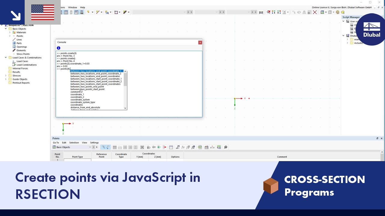Click the 0.00 decimal places icon in the table toolbar
The height and width of the screenshot is (216, 385).
pos(219,147)
